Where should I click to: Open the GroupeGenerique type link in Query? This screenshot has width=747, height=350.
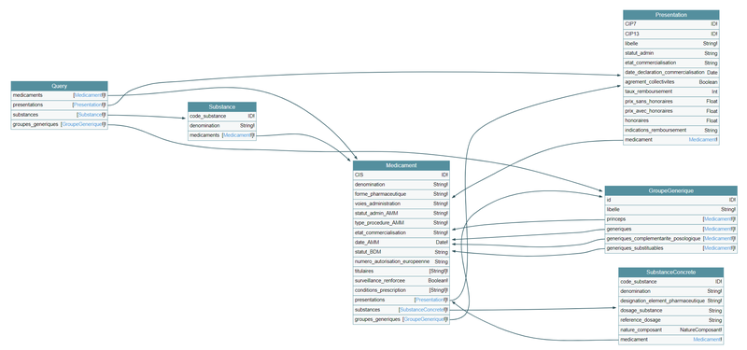click(82, 124)
